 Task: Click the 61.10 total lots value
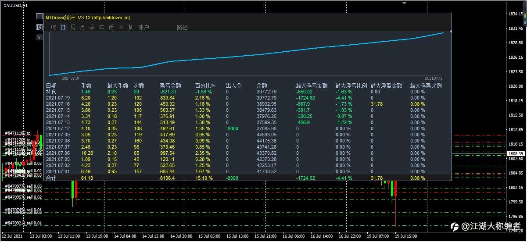point(87,178)
